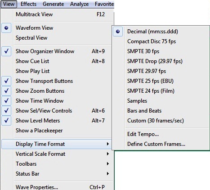Expand the Toolbars submenu
This screenshot has width=210, height=190.
[57, 164]
